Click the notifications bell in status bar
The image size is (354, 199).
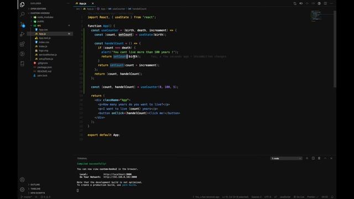pos(332,197)
